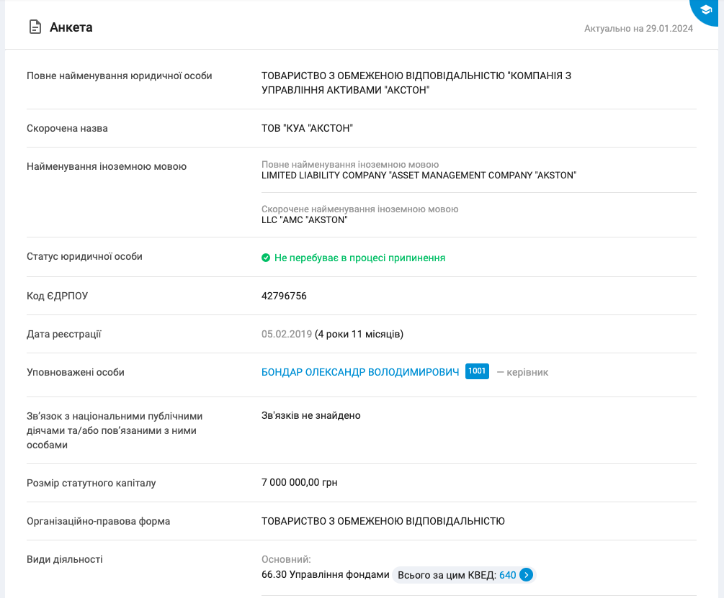Click the graduation cap icon in corner
Screen dimensions: 724x598
(706, 9)
